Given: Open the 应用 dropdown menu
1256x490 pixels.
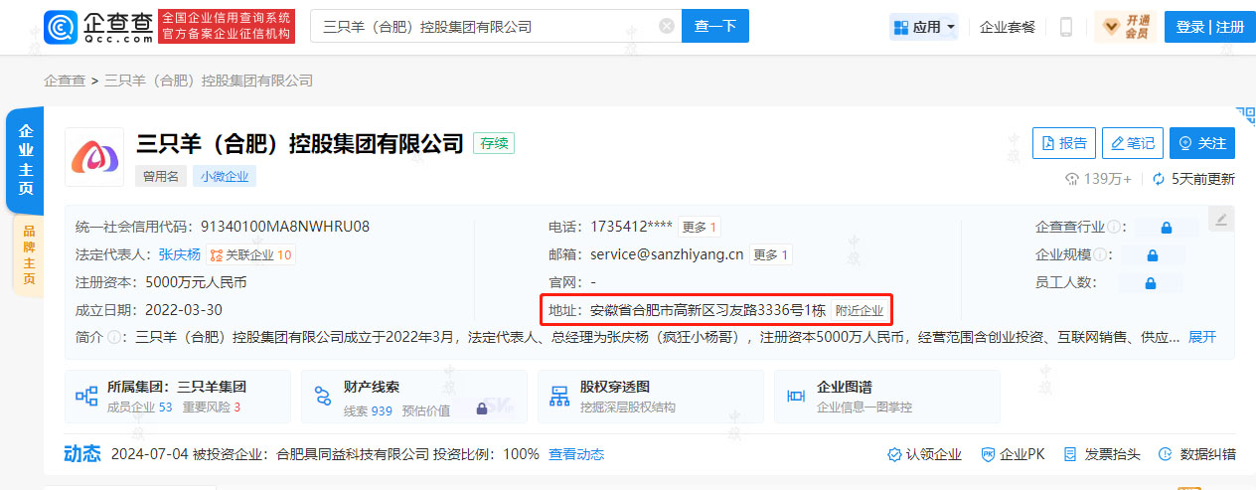Looking at the screenshot, I should (x=925, y=27).
